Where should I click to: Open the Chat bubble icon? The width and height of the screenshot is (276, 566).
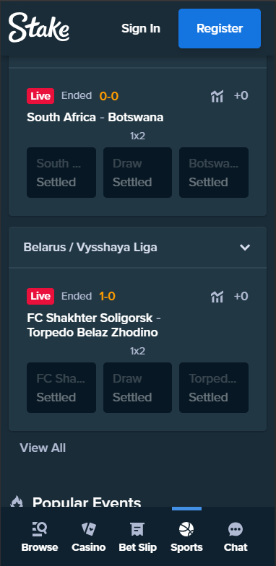[236, 530]
